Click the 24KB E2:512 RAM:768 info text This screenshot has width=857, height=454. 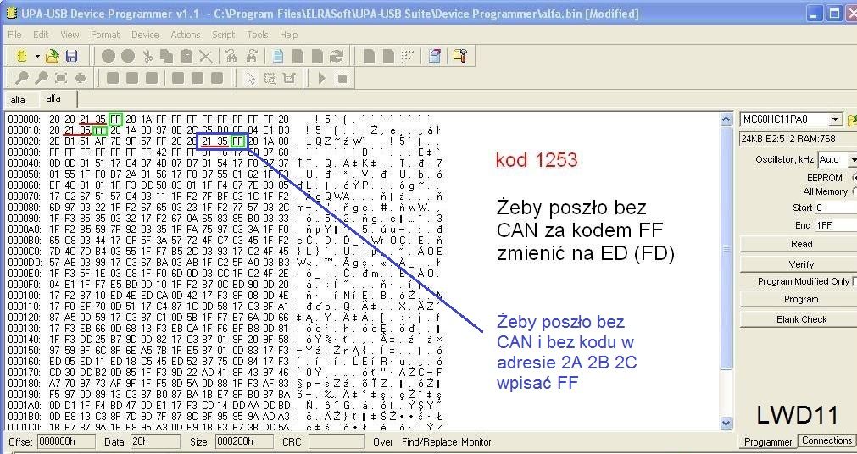tap(788, 139)
